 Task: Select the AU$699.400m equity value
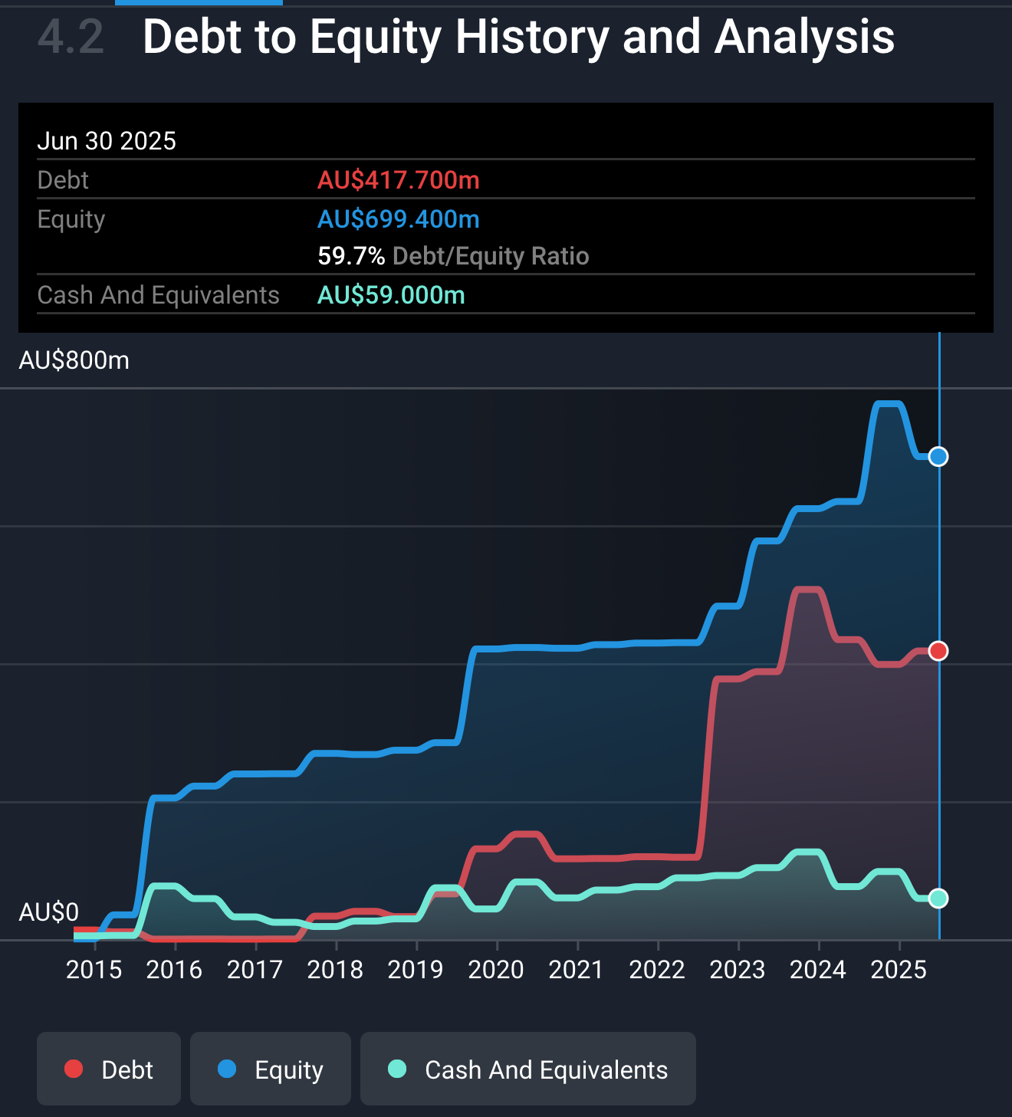coord(399,219)
